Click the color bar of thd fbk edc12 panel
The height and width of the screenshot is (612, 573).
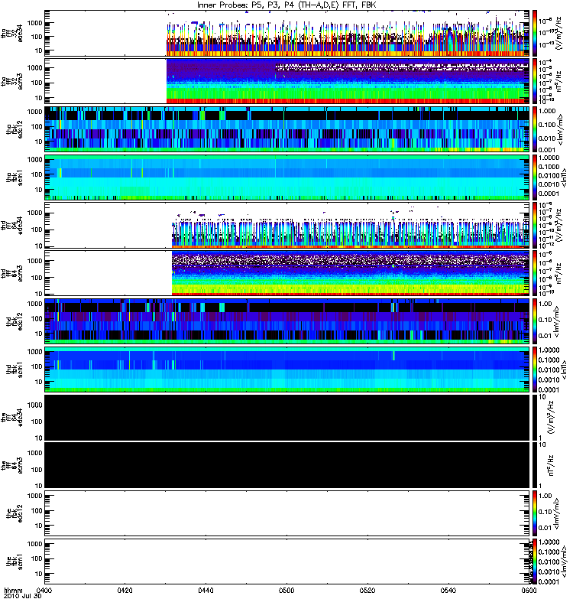coord(535,321)
